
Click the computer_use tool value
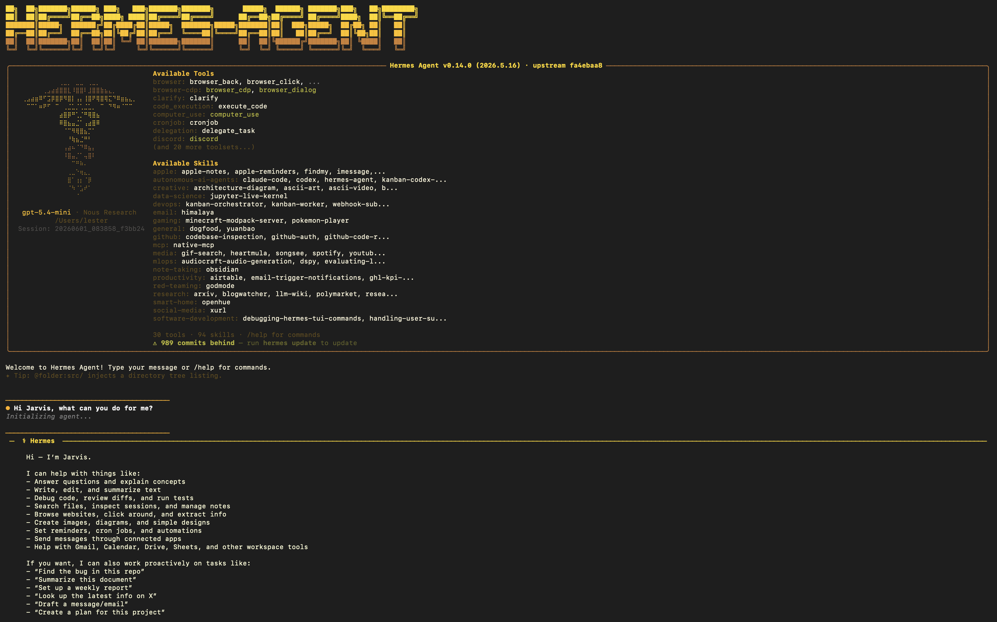point(234,114)
